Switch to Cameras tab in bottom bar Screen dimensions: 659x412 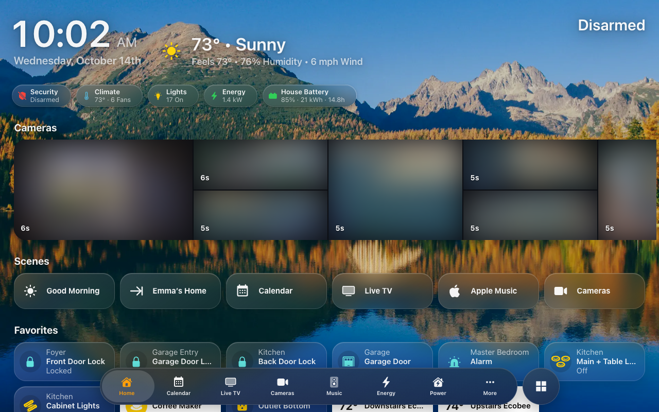[283, 386]
